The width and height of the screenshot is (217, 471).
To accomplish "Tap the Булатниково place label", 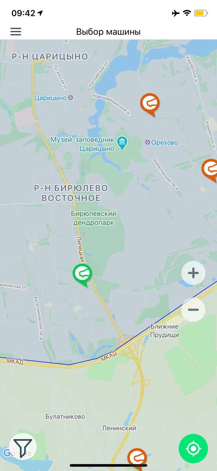I will tap(65, 417).
